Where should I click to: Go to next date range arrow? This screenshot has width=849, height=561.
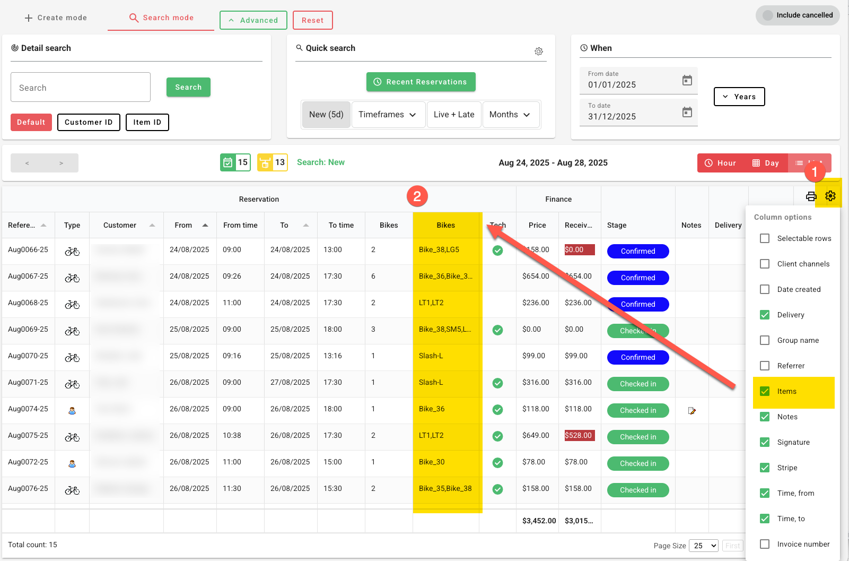[62, 163]
